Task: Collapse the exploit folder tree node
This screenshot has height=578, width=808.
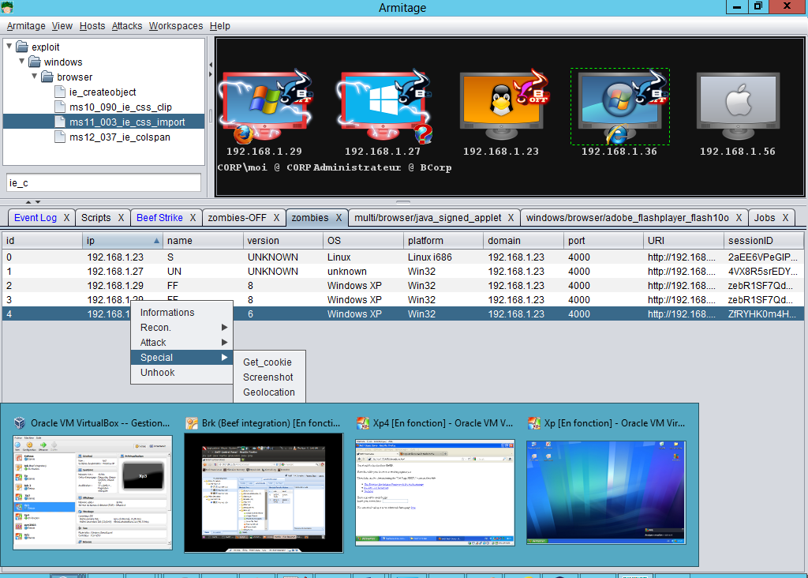Action: coord(9,47)
